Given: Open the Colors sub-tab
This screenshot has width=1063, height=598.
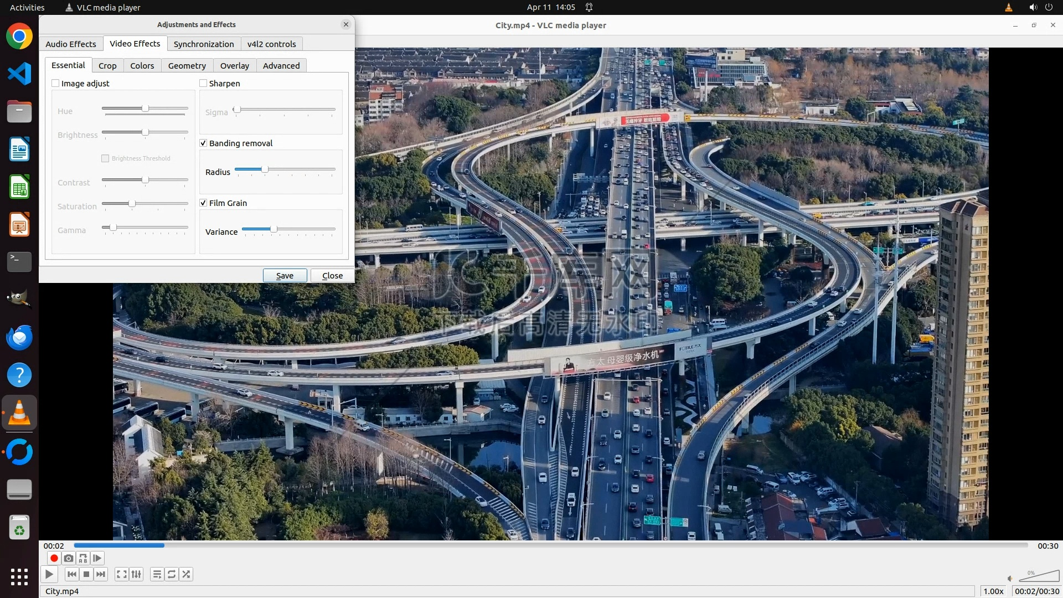Looking at the screenshot, I should click(x=142, y=66).
